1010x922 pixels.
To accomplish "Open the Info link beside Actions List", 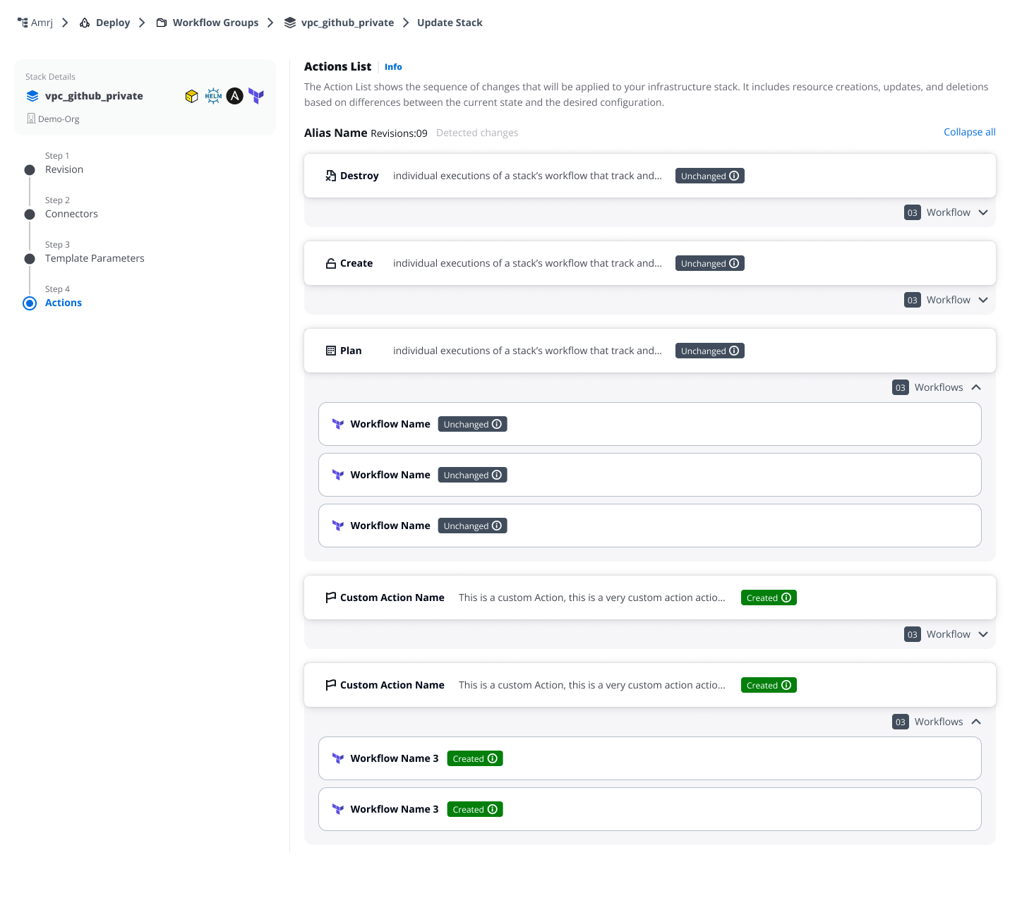I will coord(393,66).
